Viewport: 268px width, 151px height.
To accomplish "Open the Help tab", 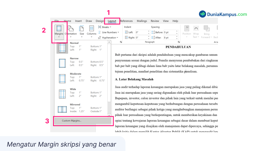I will click(175, 21).
